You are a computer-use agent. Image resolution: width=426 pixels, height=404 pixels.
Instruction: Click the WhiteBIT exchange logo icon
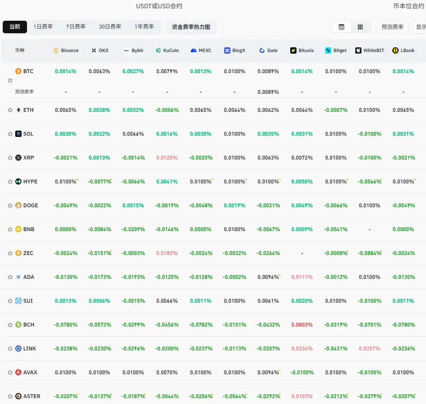pos(358,50)
